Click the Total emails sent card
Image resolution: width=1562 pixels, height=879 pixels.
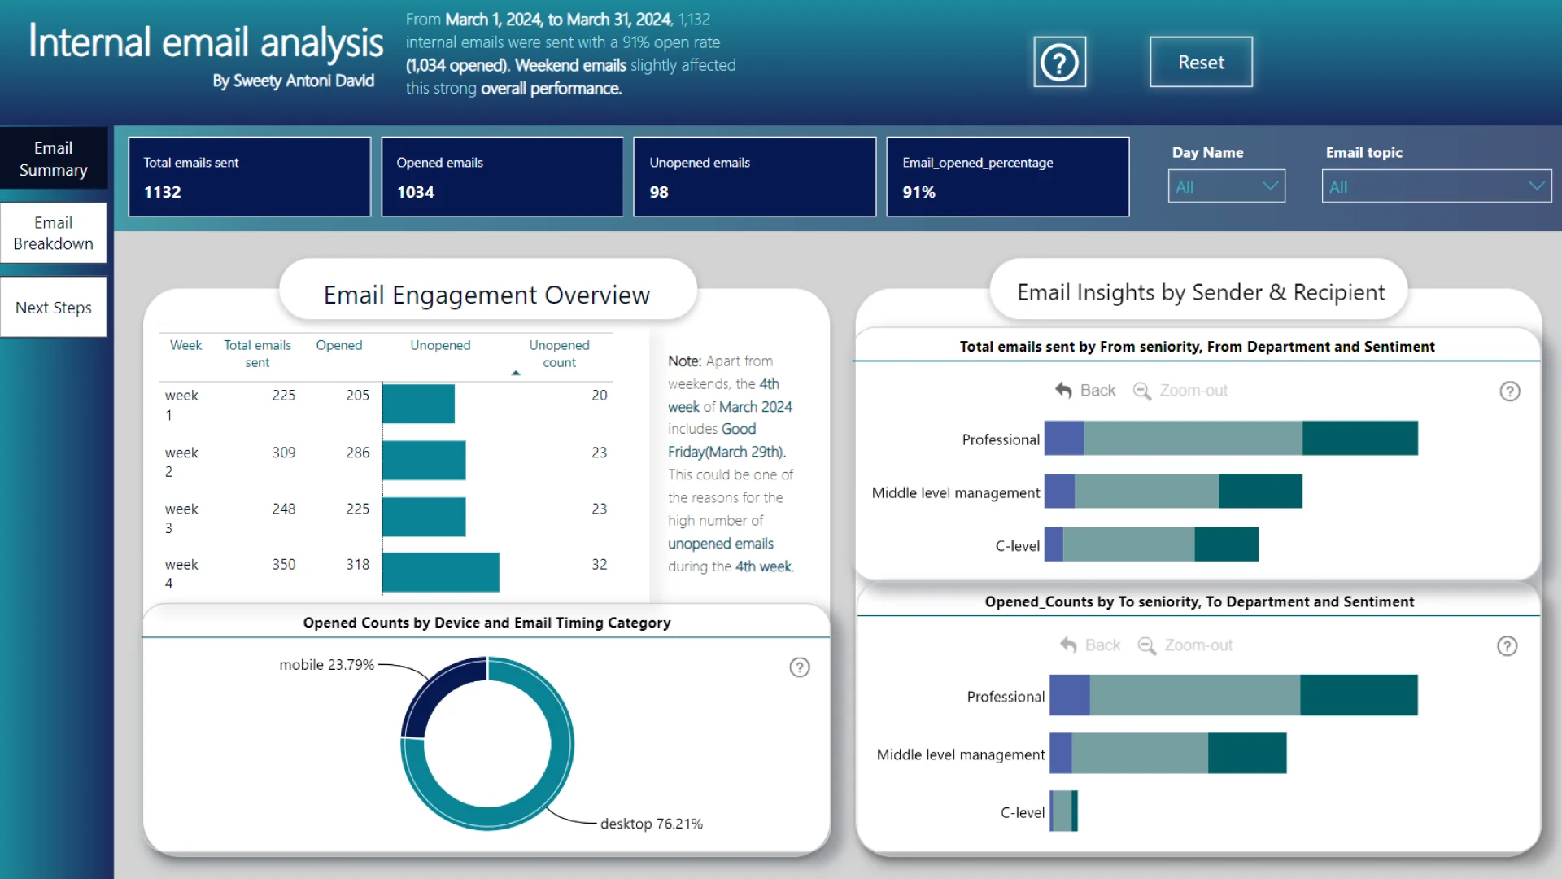tap(249, 177)
